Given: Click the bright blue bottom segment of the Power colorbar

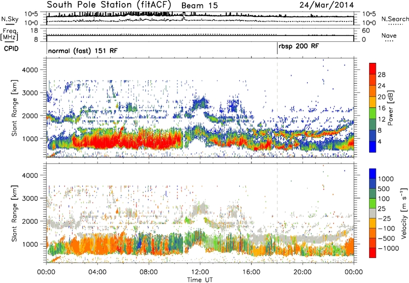Looking at the screenshot, I should coord(373,147).
